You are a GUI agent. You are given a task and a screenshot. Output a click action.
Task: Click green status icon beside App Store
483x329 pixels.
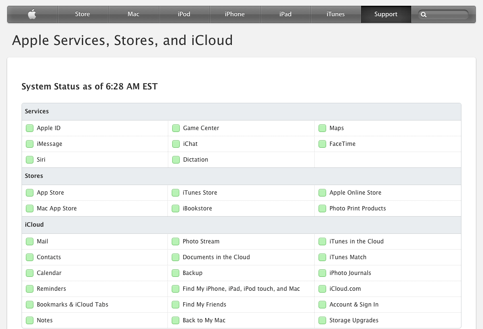pyautogui.click(x=30, y=193)
